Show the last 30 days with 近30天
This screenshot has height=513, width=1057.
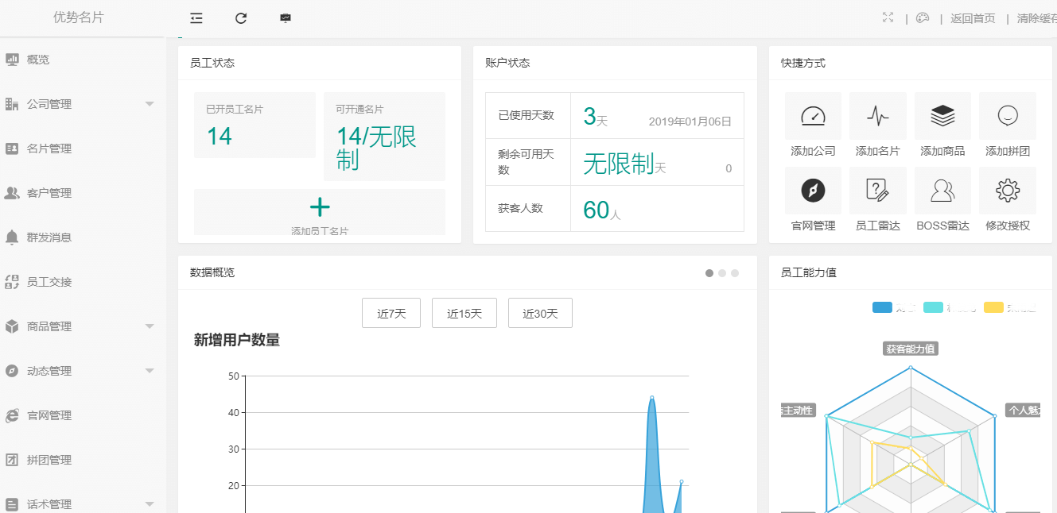click(x=540, y=313)
